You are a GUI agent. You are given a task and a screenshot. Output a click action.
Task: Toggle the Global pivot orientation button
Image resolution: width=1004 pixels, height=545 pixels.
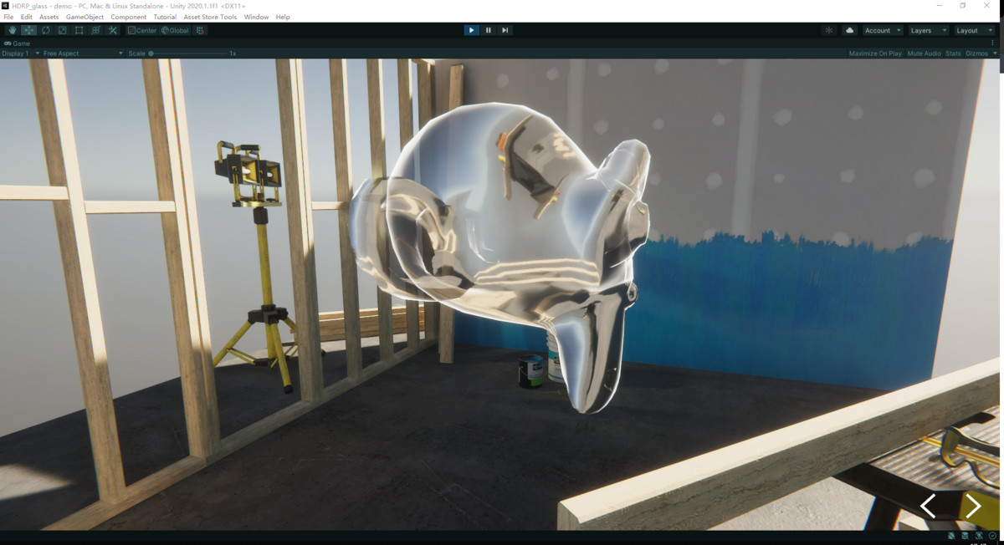click(177, 30)
